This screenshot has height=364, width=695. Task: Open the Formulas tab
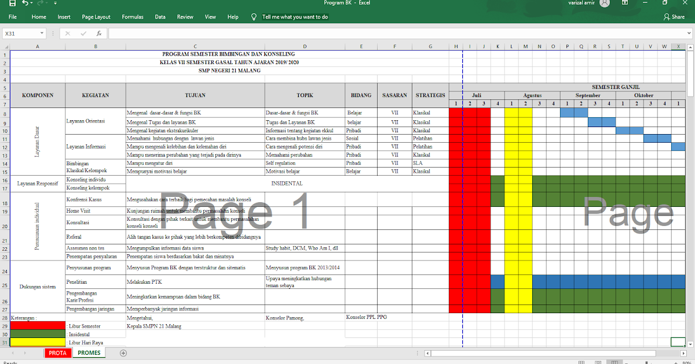(133, 17)
